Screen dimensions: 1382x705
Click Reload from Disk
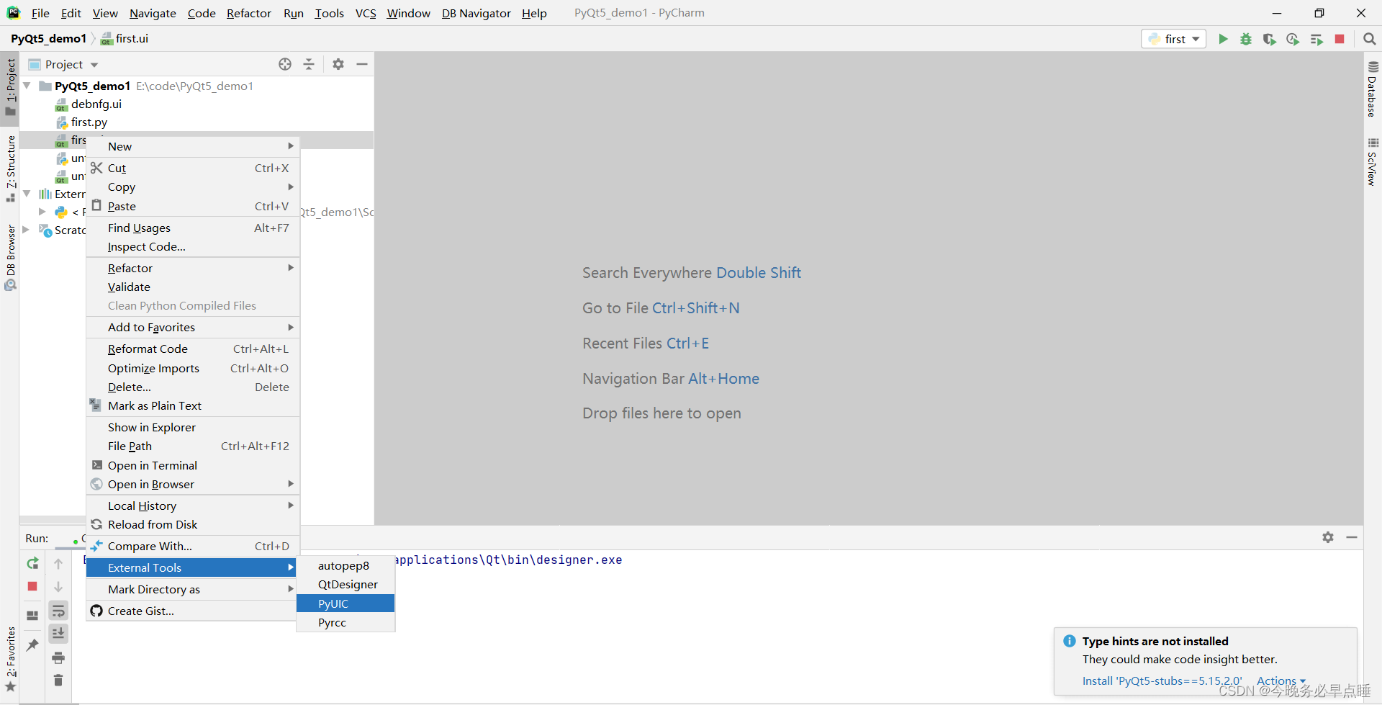pyautogui.click(x=192, y=524)
